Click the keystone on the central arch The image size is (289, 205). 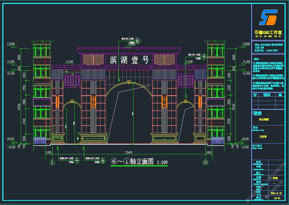pyautogui.click(x=129, y=82)
